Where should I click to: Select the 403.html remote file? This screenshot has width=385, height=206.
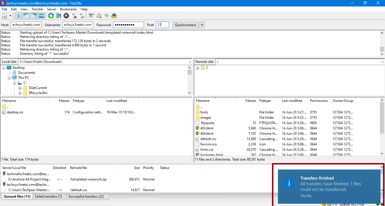click(x=207, y=128)
